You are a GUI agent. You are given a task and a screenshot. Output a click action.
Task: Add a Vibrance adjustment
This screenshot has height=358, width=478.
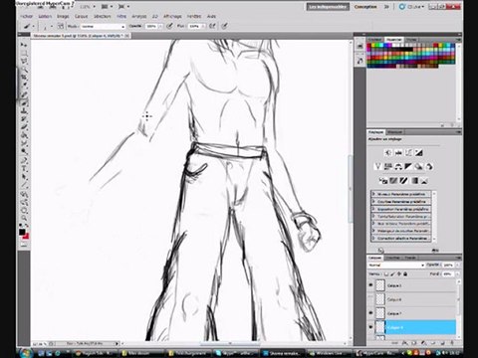point(377,167)
